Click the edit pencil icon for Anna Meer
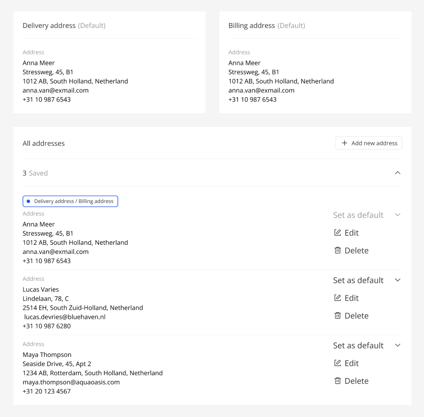Viewport: 424px width, 417px height. coord(337,233)
